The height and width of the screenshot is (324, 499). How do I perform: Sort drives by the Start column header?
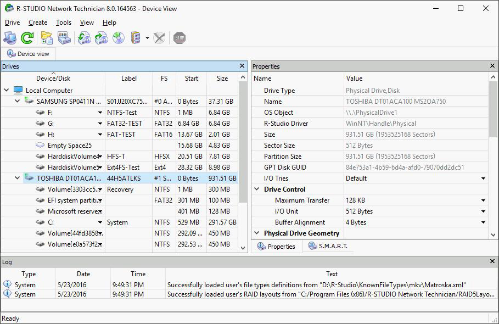pos(191,79)
